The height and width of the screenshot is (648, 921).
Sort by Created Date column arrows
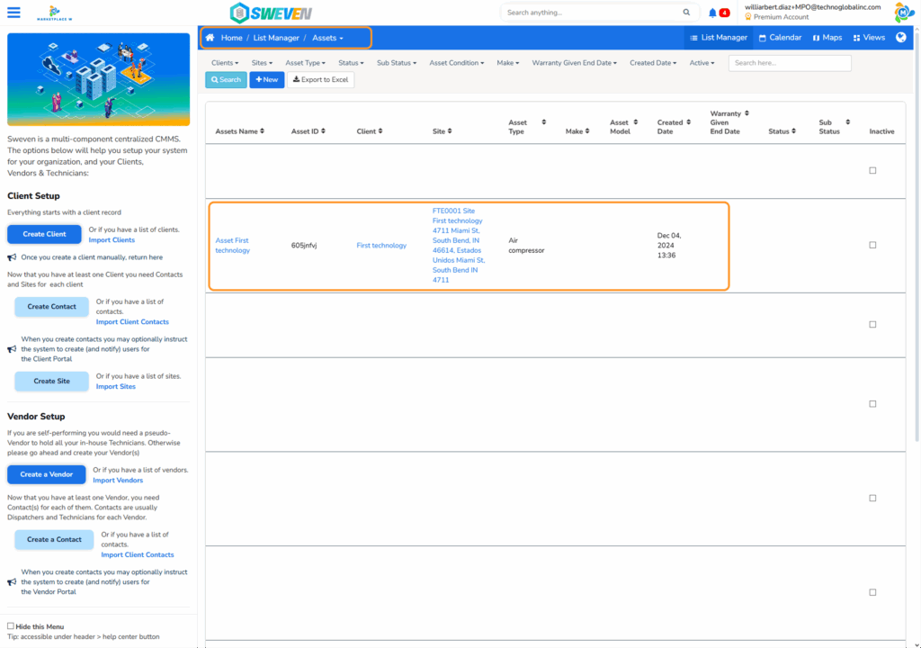point(688,122)
